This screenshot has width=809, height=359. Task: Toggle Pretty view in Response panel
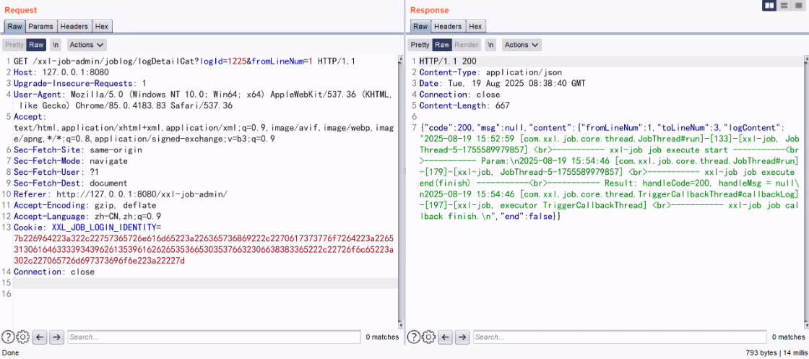(x=420, y=45)
